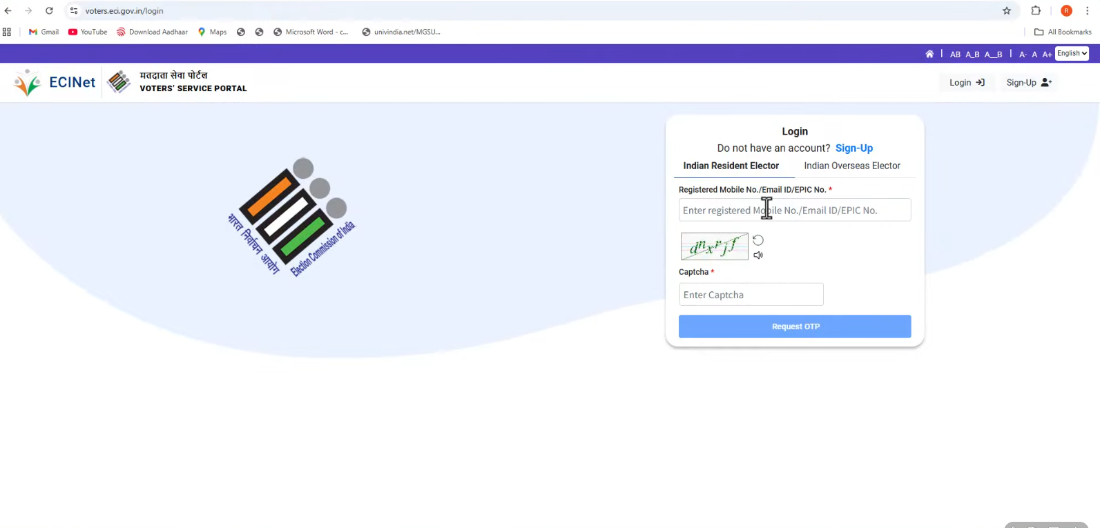Click the ECINet logo
This screenshot has height=528, width=1100.
(55, 83)
